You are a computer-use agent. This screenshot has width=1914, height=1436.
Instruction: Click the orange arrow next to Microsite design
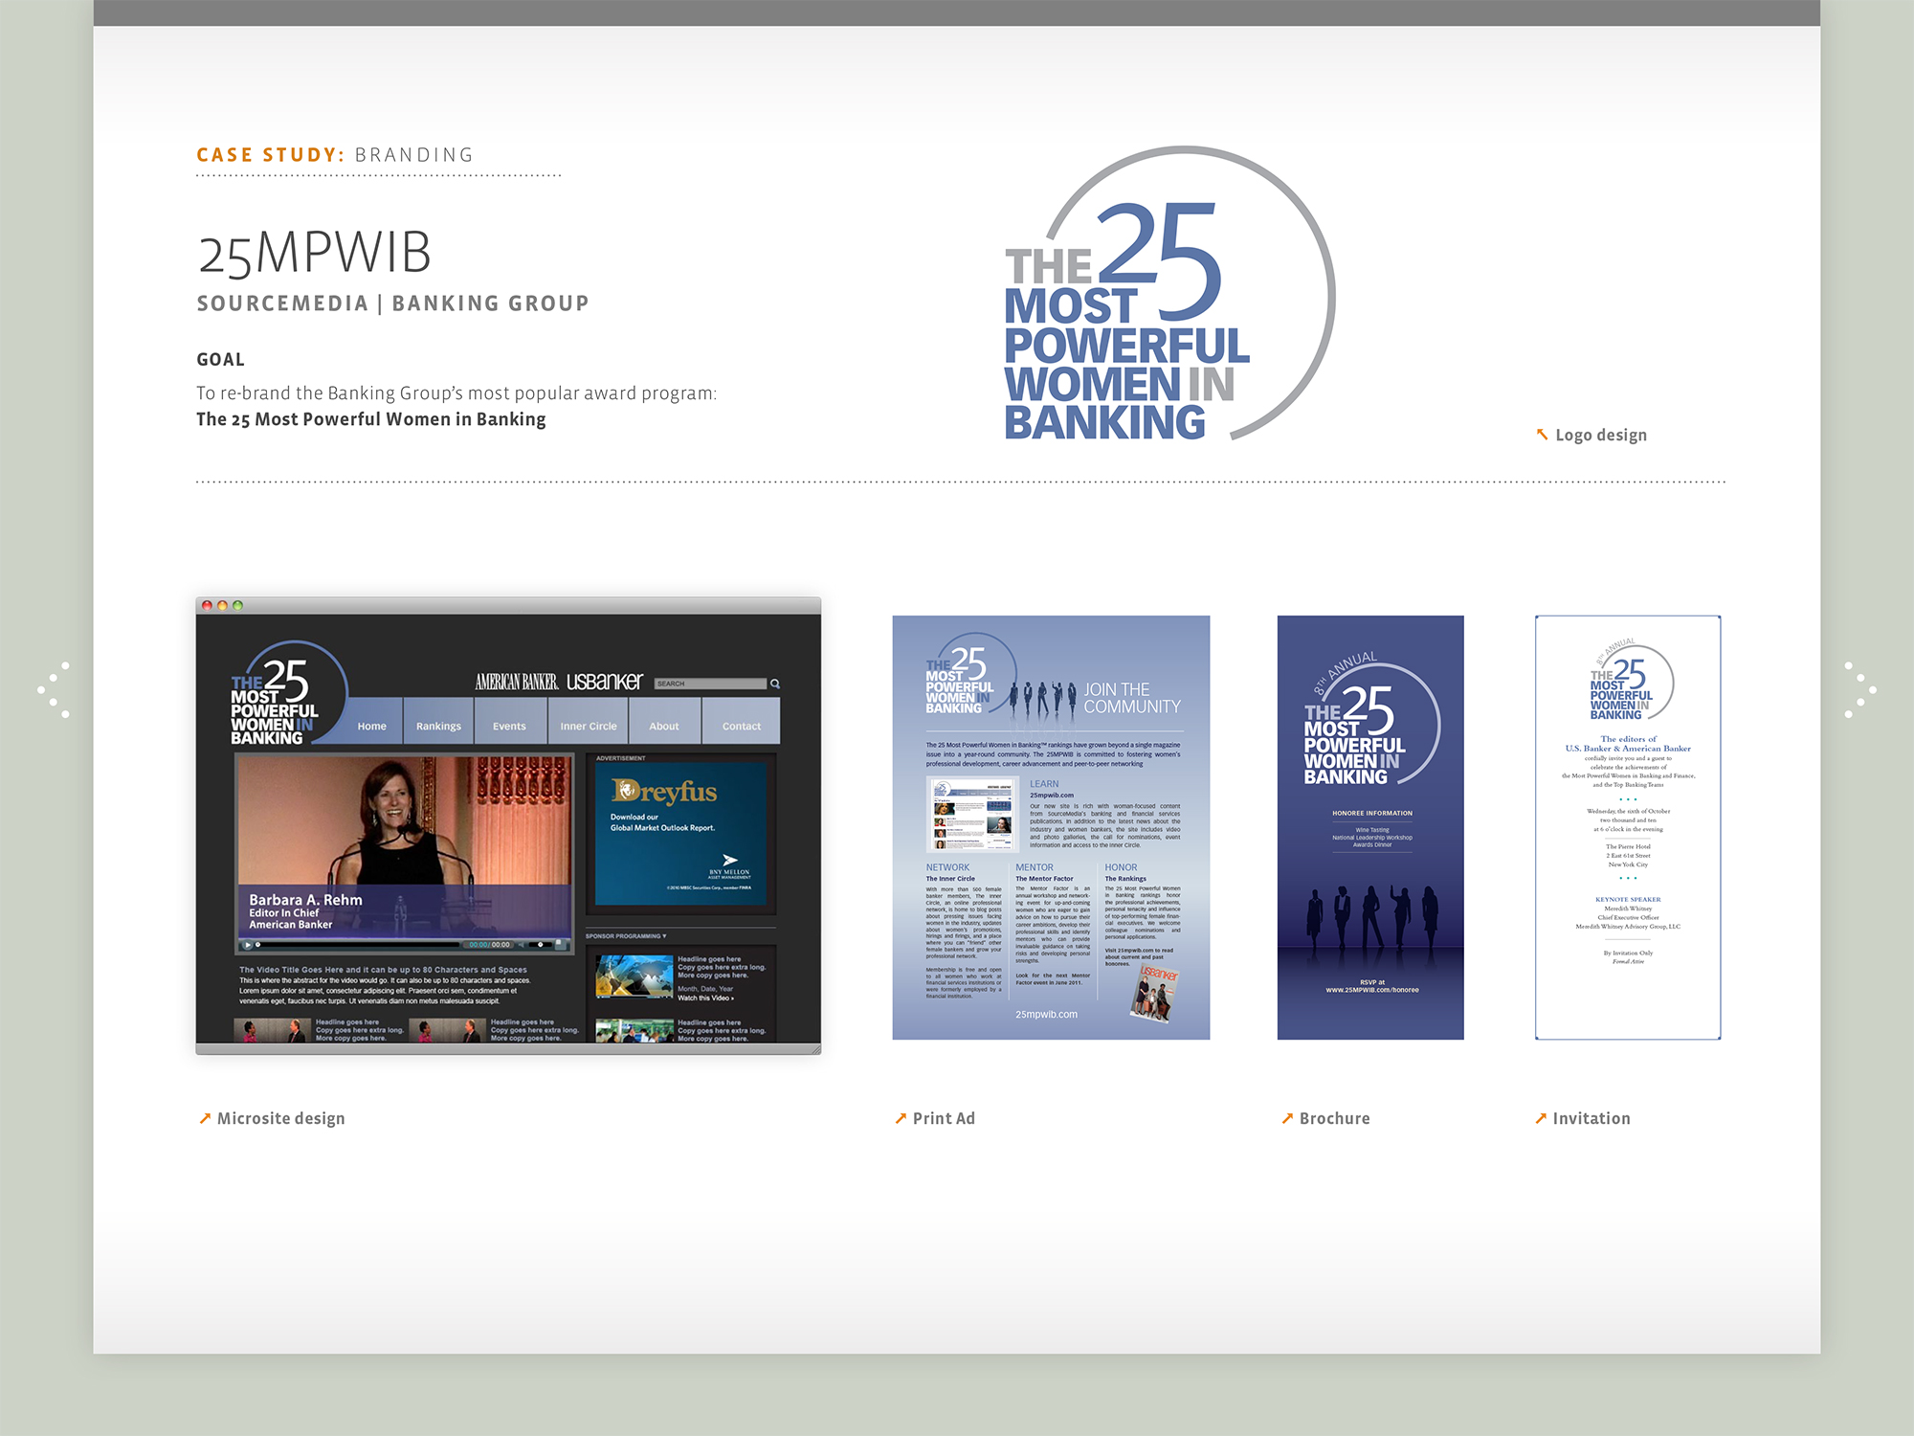205,1118
